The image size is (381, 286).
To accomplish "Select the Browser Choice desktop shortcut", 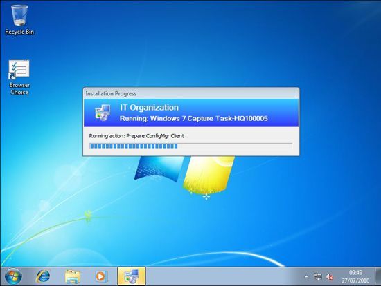I will 19,77.
